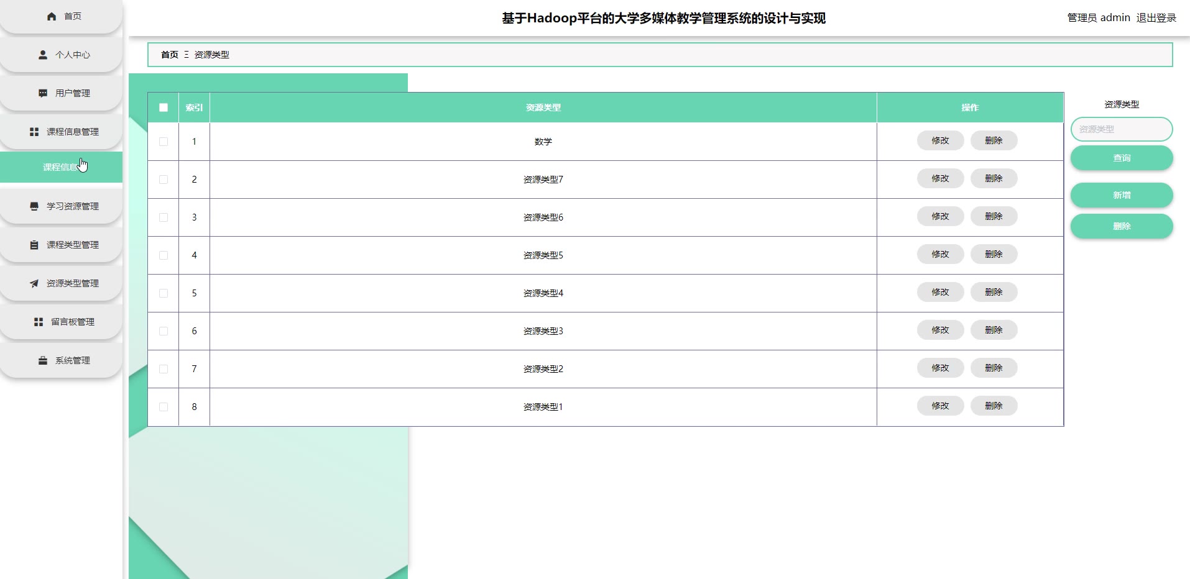
Task: Click the 新增 add button
Action: coord(1122,195)
